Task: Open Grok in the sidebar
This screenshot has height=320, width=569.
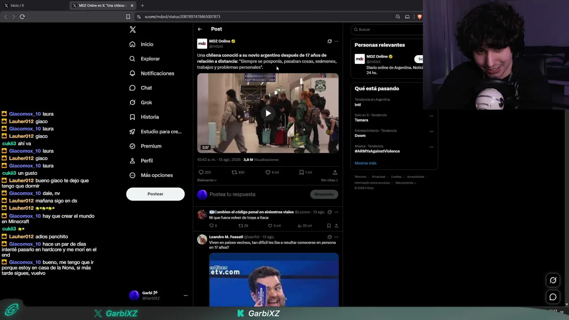Action: [x=140, y=103]
